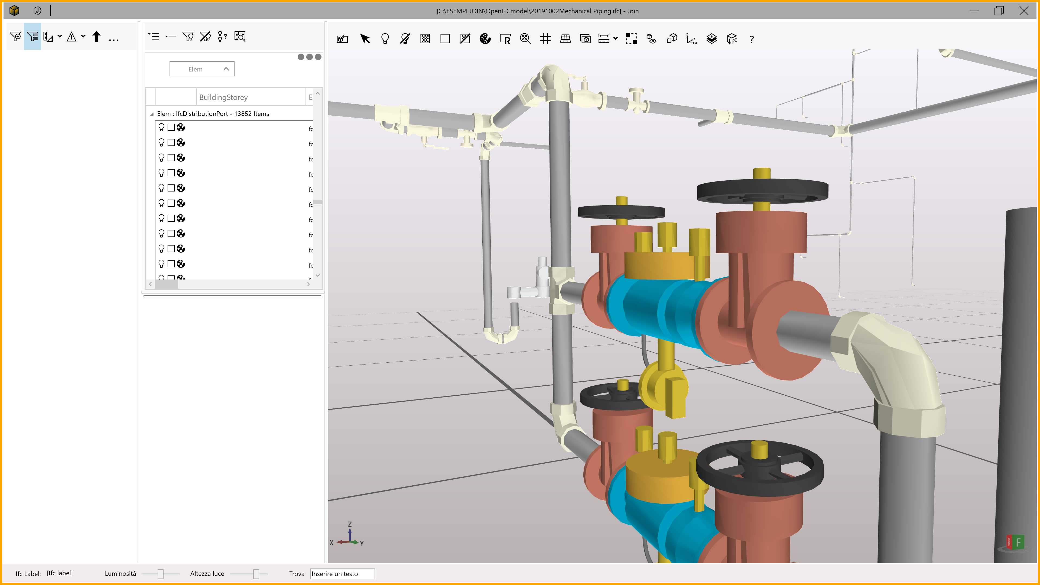Image resolution: width=1040 pixels, height=585 pixels.
Task: Click the black up arrow icon
Action: (x=96, y=37)
